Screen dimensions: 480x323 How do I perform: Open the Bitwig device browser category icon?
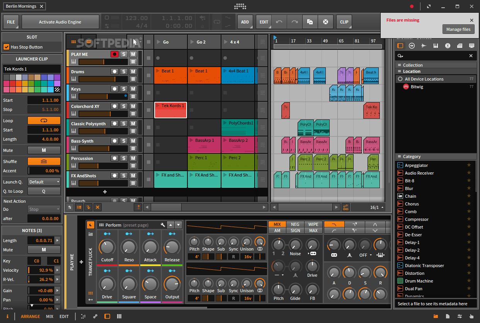pos(400,45)
